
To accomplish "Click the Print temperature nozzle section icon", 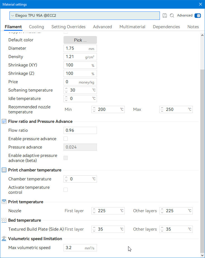I will pos(4,202).
